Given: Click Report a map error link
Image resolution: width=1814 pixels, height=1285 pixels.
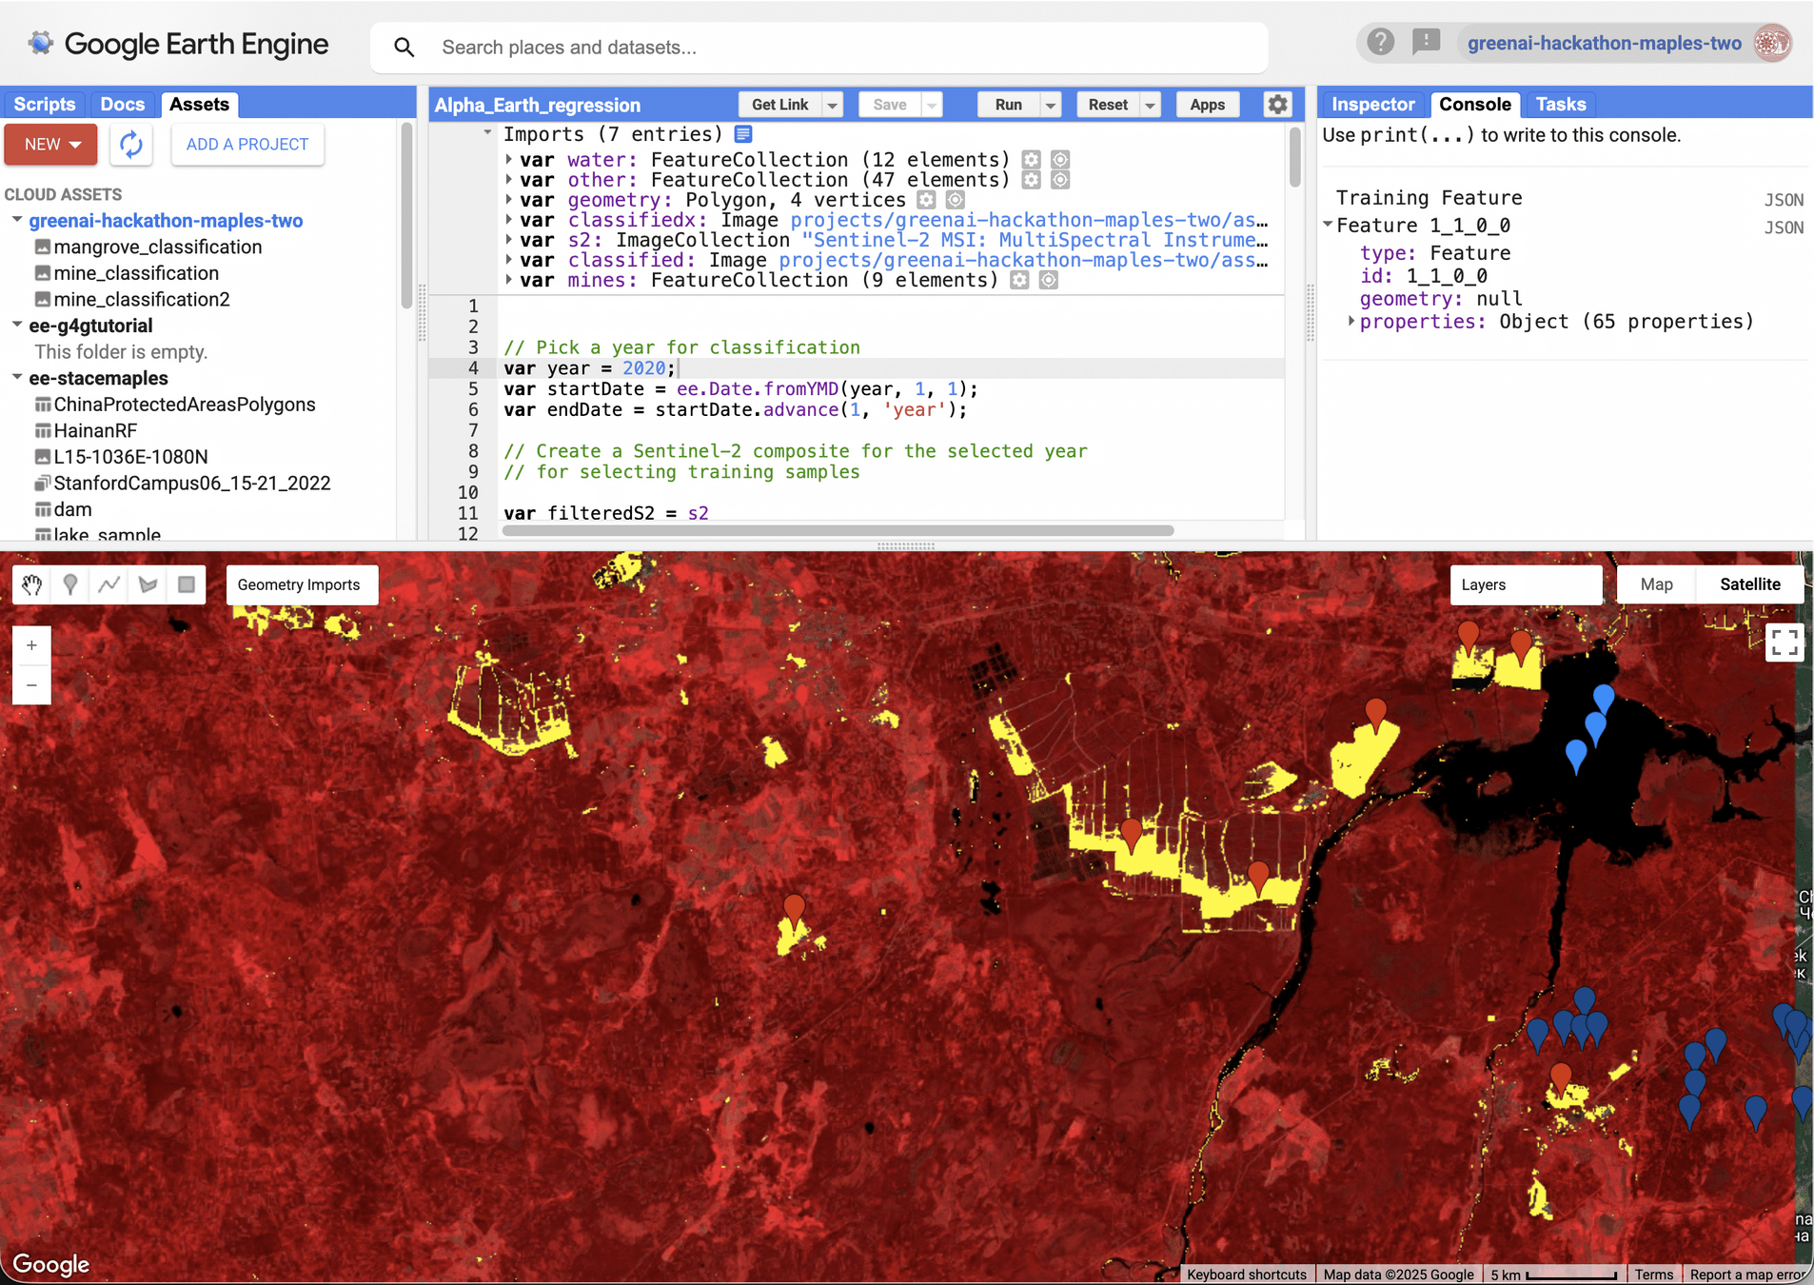Looking at the screenshot, I should tap(1747, 1275).
